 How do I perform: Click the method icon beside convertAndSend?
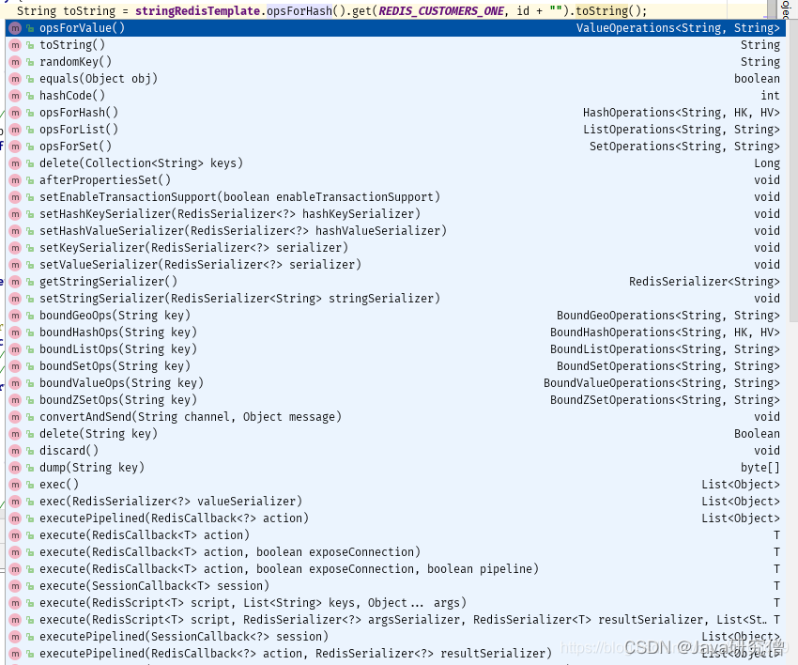pos(15,417)
